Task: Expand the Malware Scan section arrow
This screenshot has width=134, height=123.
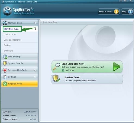Action: pyautogui.click(x=35, y=23)
